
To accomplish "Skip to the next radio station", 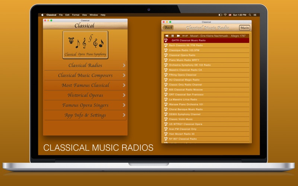I will (178, 36).
